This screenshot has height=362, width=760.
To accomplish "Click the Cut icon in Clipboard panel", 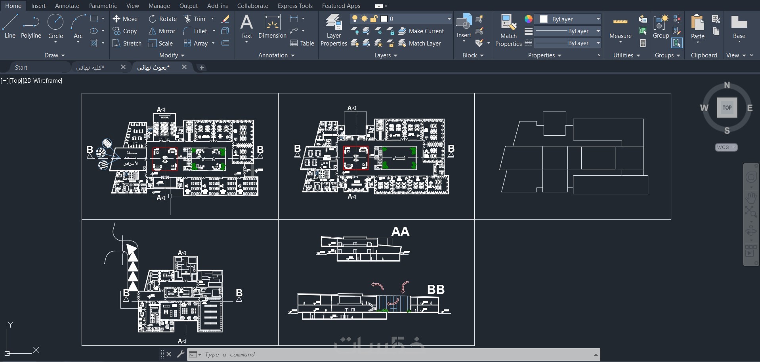I will click(716, 19).
